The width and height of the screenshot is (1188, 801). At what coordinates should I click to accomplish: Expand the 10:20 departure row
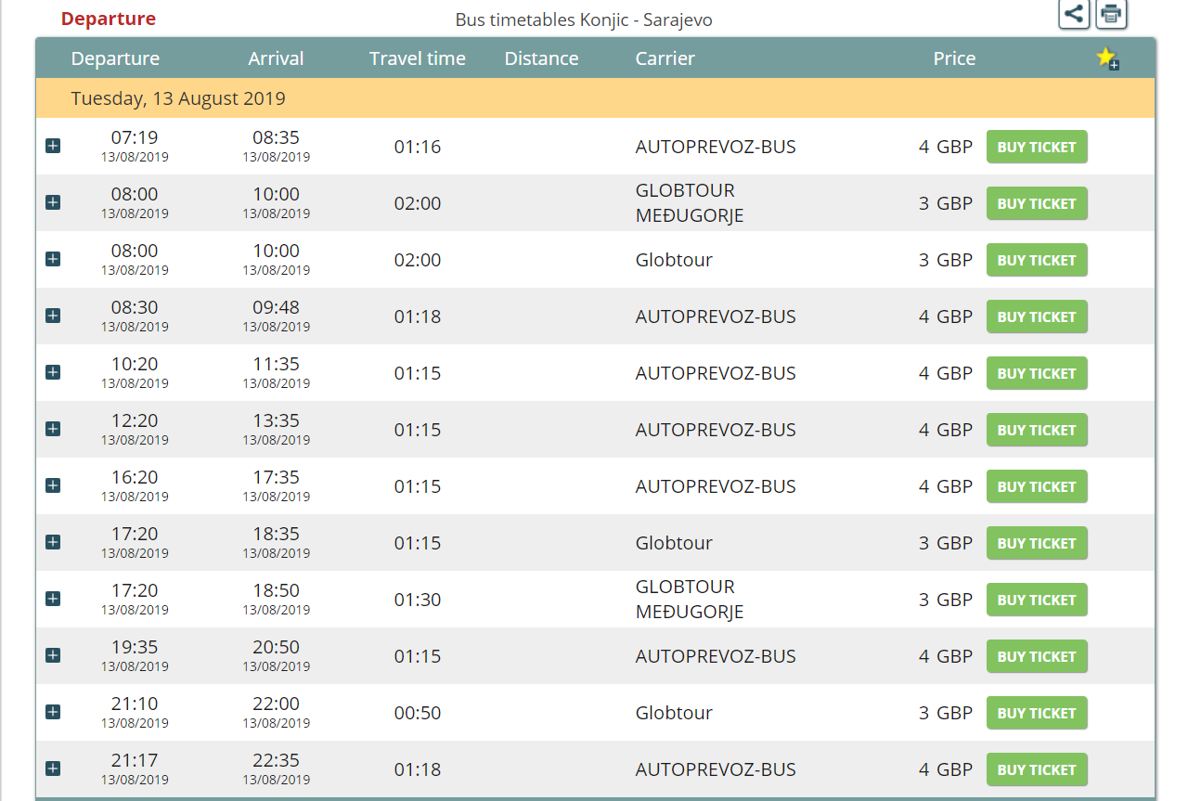click(53, 372)
